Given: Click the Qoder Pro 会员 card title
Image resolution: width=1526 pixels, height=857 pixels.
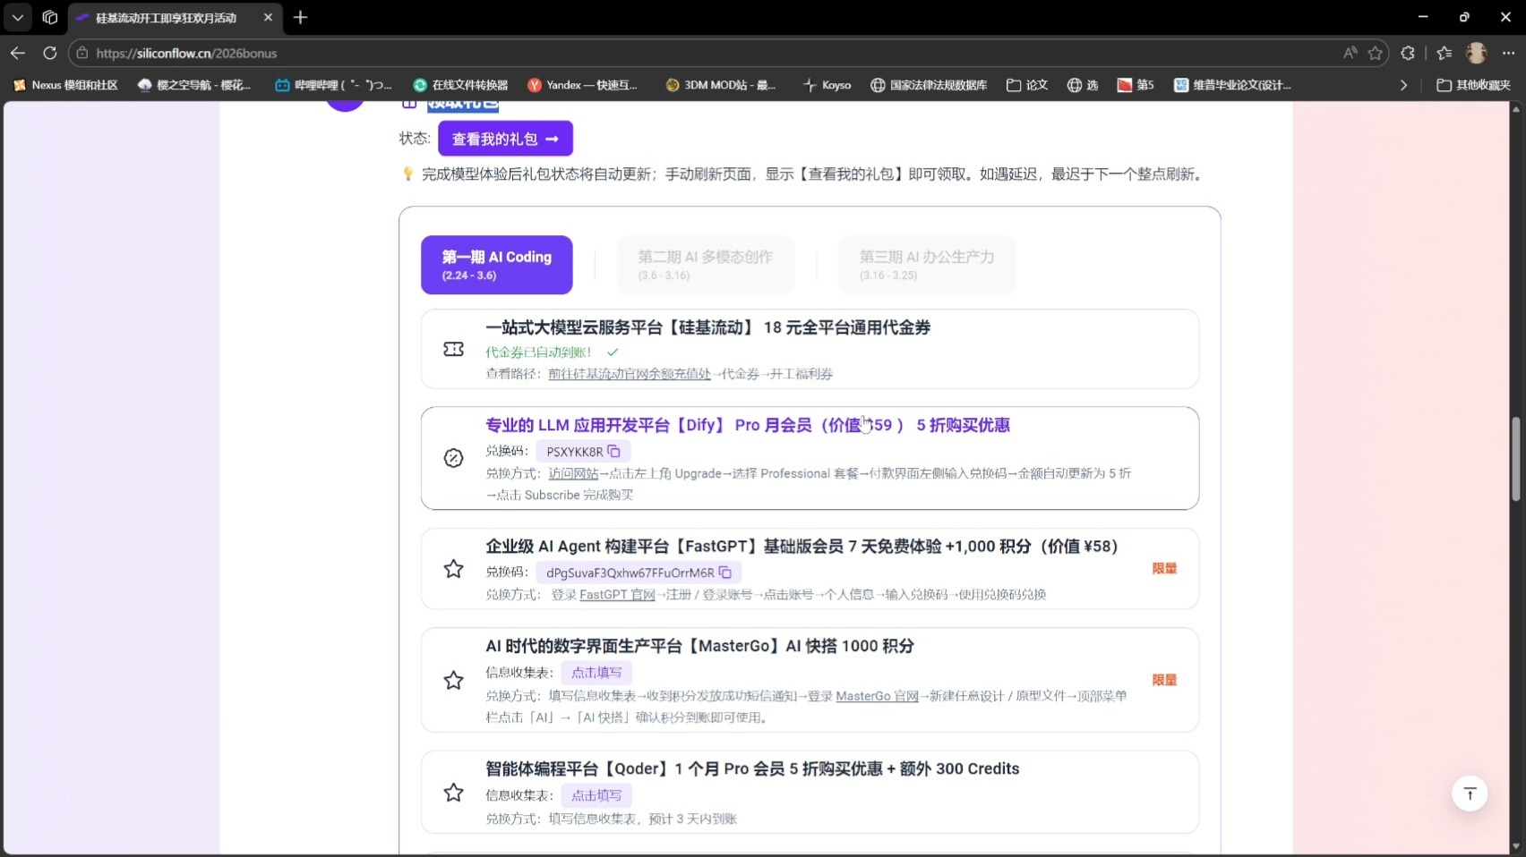Looking at the screenshot, I should point(752,768).
